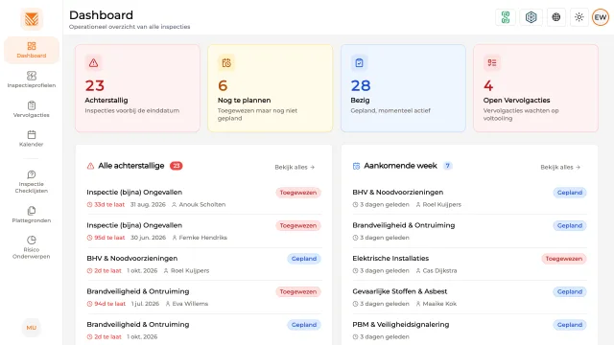Open upcoming Brandveiligheid & Ontruiming 3 dagen geleden
The image size is (614, 345).
point(469,231)
